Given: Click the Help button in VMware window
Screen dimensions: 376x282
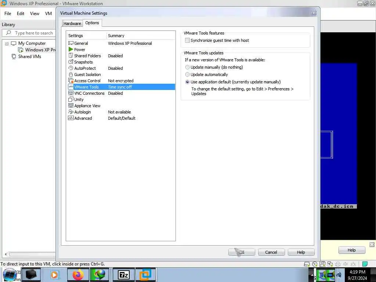Looking at the screenshot, I should (351, 250).
